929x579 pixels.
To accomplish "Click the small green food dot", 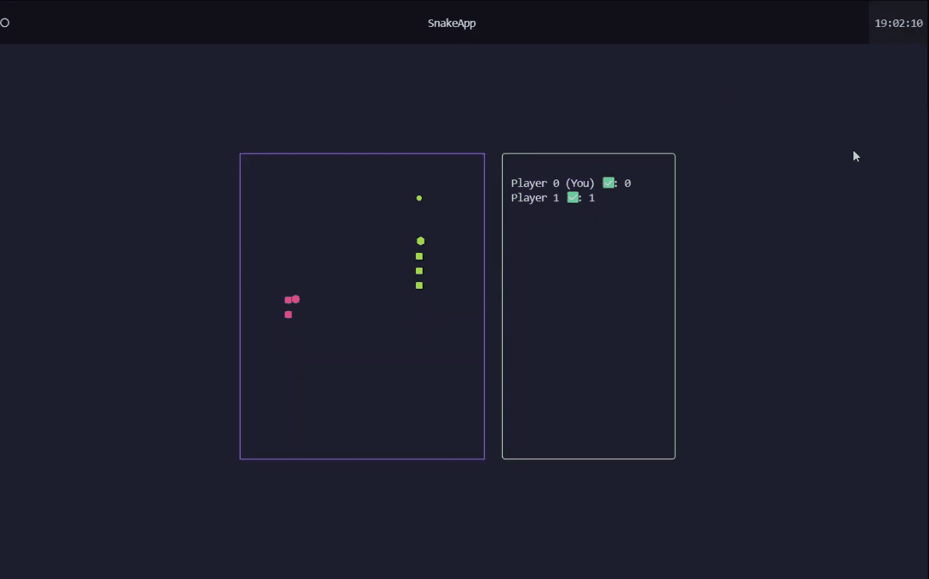I will (419, 198).
